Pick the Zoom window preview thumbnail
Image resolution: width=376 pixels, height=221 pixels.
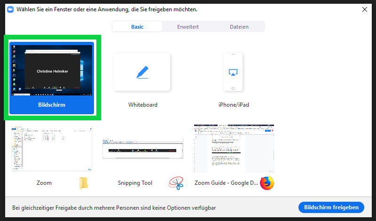(52, 149)
